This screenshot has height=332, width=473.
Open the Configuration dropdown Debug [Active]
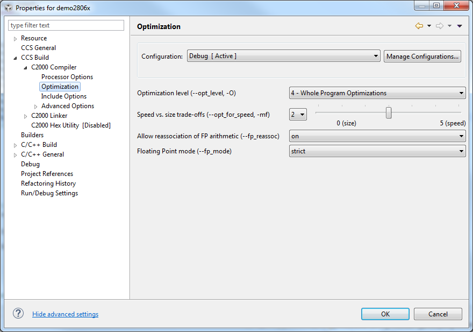283,56
